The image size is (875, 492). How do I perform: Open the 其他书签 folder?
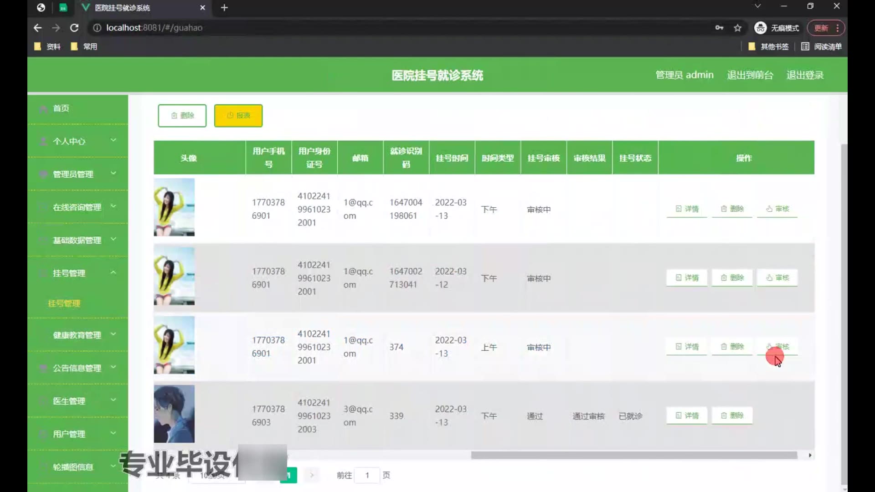pos(768,46)
